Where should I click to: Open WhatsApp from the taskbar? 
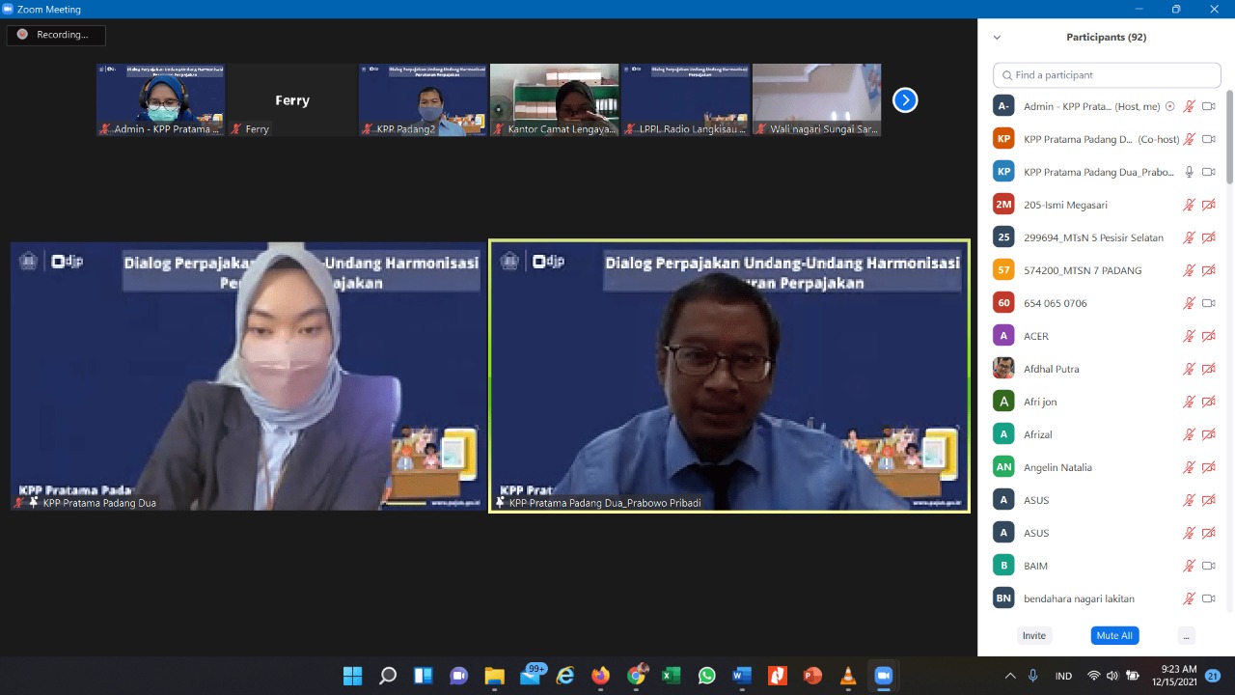(x=706, y=676)
